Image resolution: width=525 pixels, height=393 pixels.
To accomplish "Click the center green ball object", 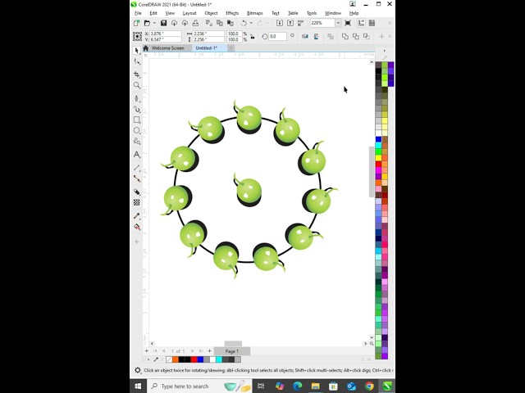I will (249, 191).
